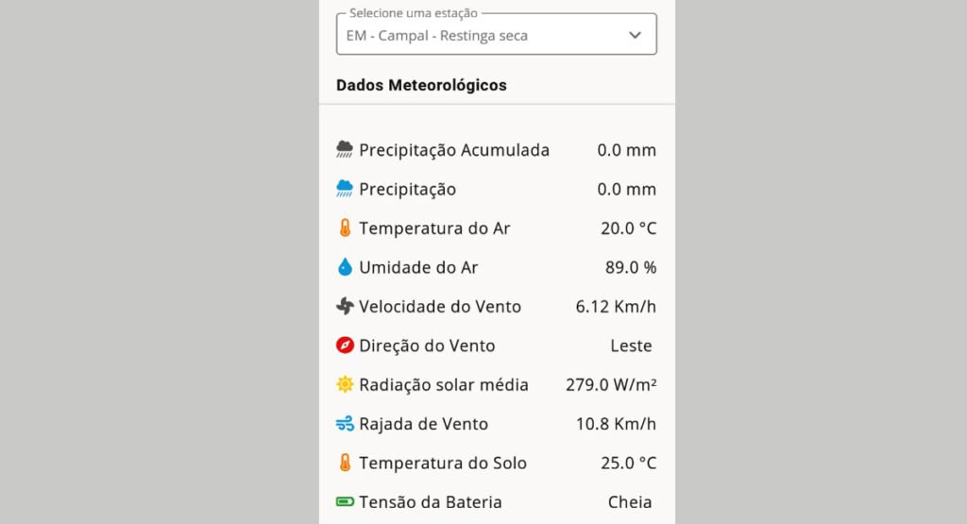
Task: Click the chevron arrow of station selector
Action: pos(635,35)
